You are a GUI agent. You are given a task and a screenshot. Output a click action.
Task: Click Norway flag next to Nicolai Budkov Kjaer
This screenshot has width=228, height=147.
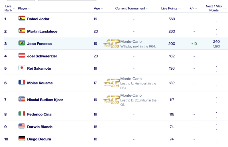22,99
